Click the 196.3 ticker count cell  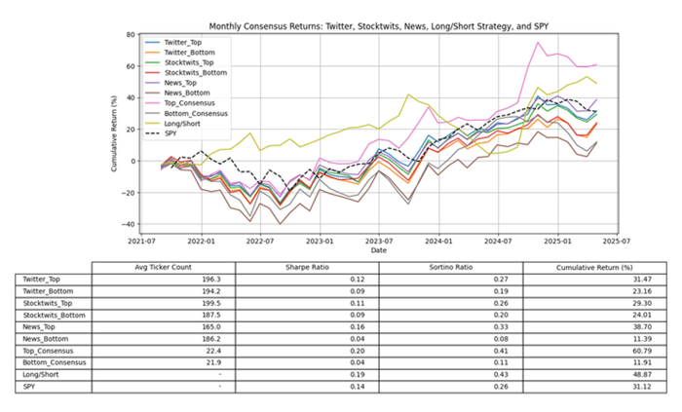click(x=163, y=280)
